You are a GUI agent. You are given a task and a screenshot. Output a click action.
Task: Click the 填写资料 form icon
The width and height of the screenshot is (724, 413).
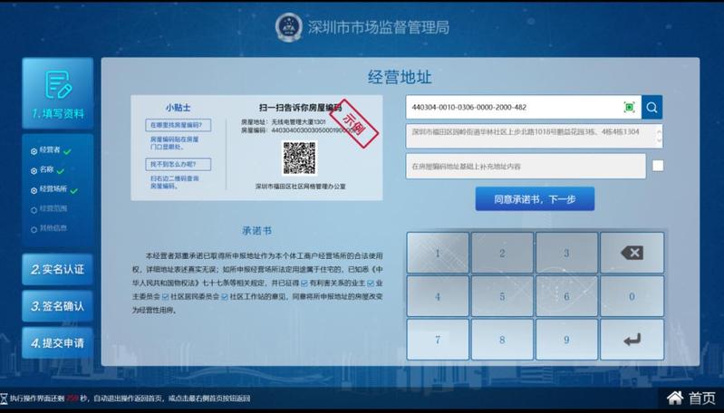coord(58,84)
